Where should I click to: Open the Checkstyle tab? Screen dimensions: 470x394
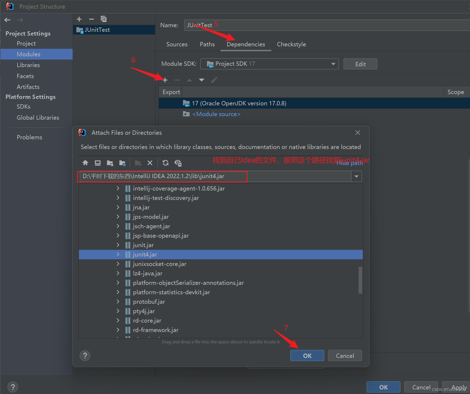click(x=292, y=44)
